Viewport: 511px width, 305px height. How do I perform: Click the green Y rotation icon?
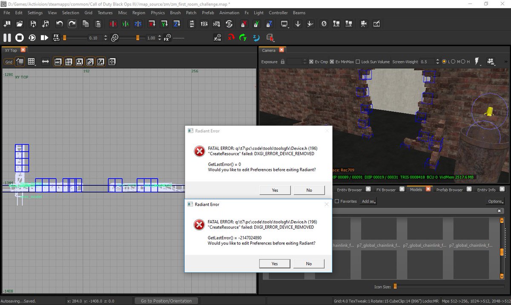point(243,37)
